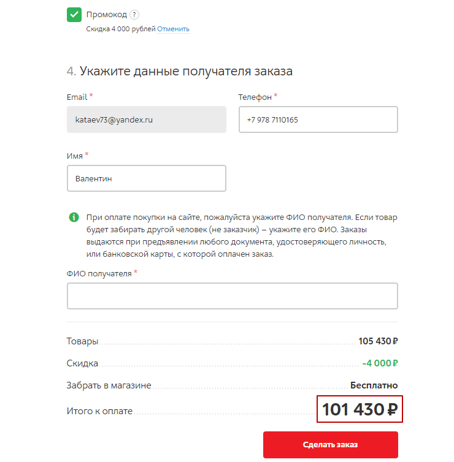Click the Бесплатно pickup cost text
Image resolution: width=454 pixels, height=462 pixels.
point(374,385)
